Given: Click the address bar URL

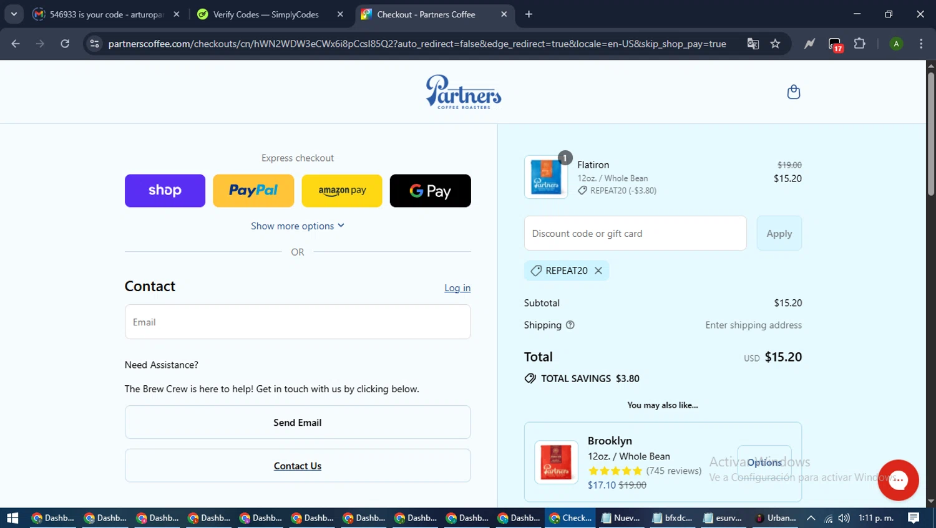Looking at the screenshot, I should point(417,44).
